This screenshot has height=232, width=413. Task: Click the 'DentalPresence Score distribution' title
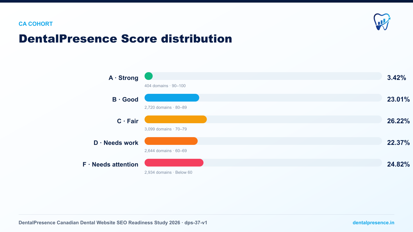(125, 39)
